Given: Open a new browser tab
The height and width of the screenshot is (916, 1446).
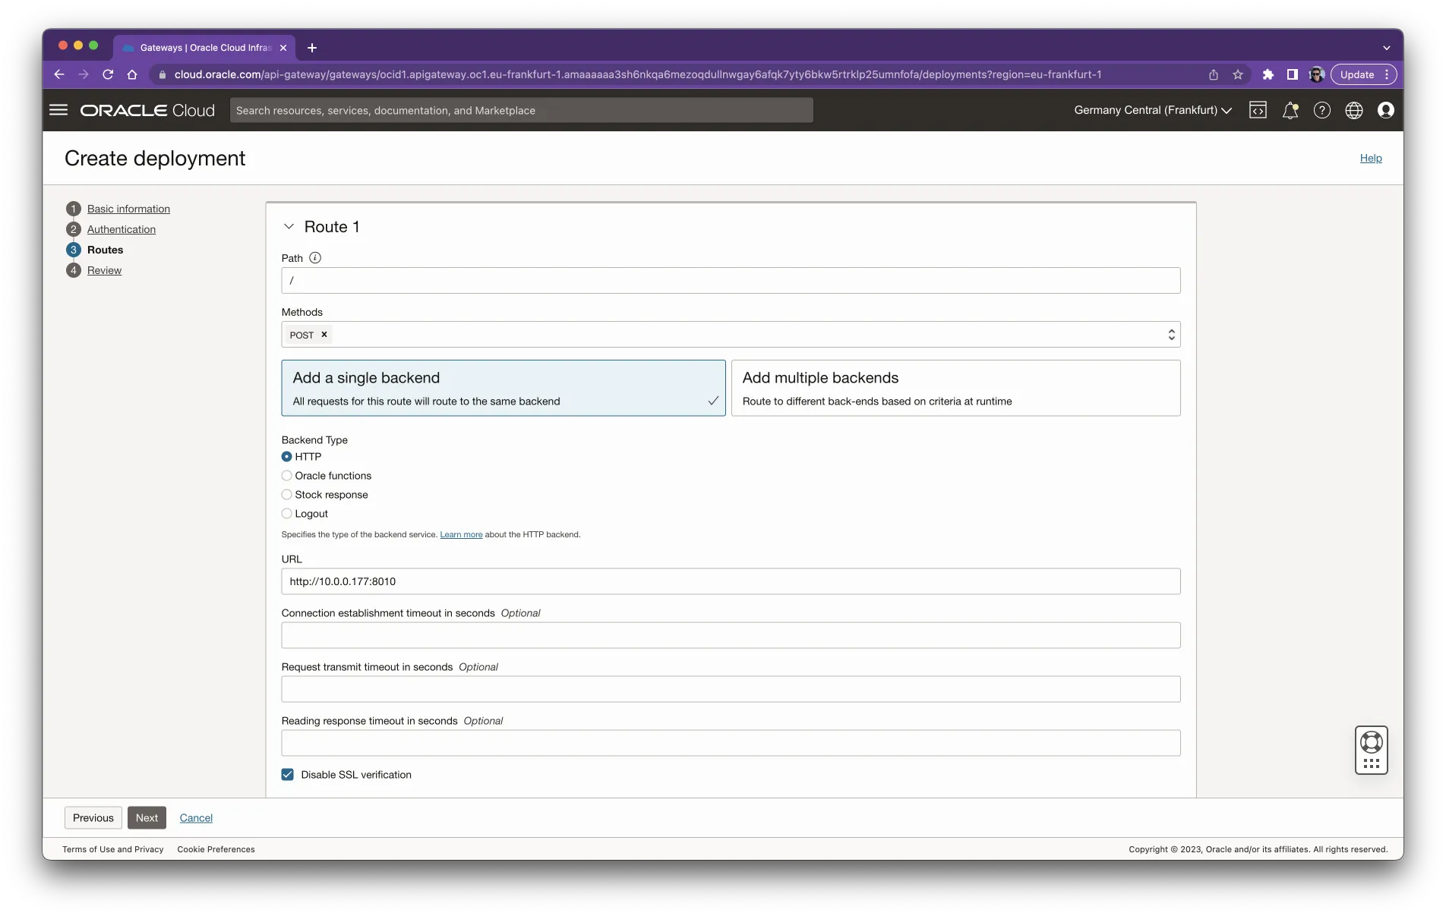Looking at the screenshot, I should 312,48.
